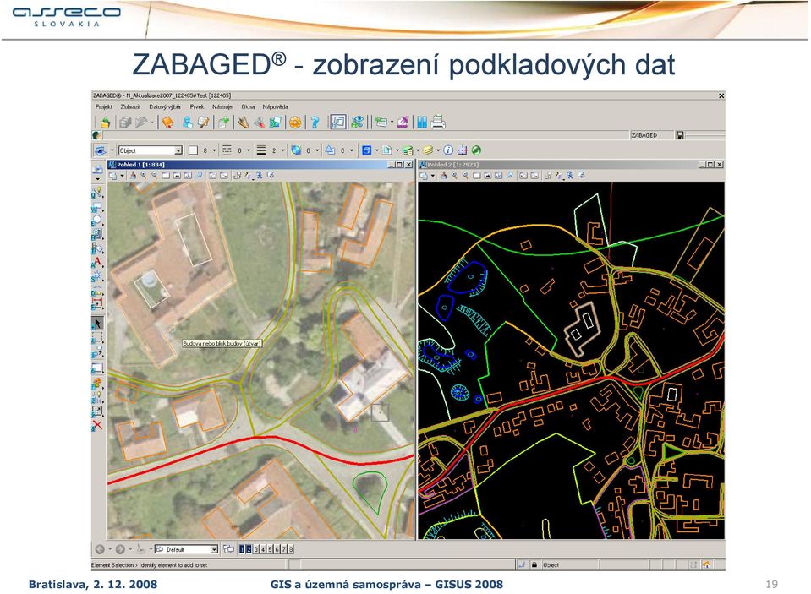Select the dashed fence rectangle tool

(x=97, y=338)
